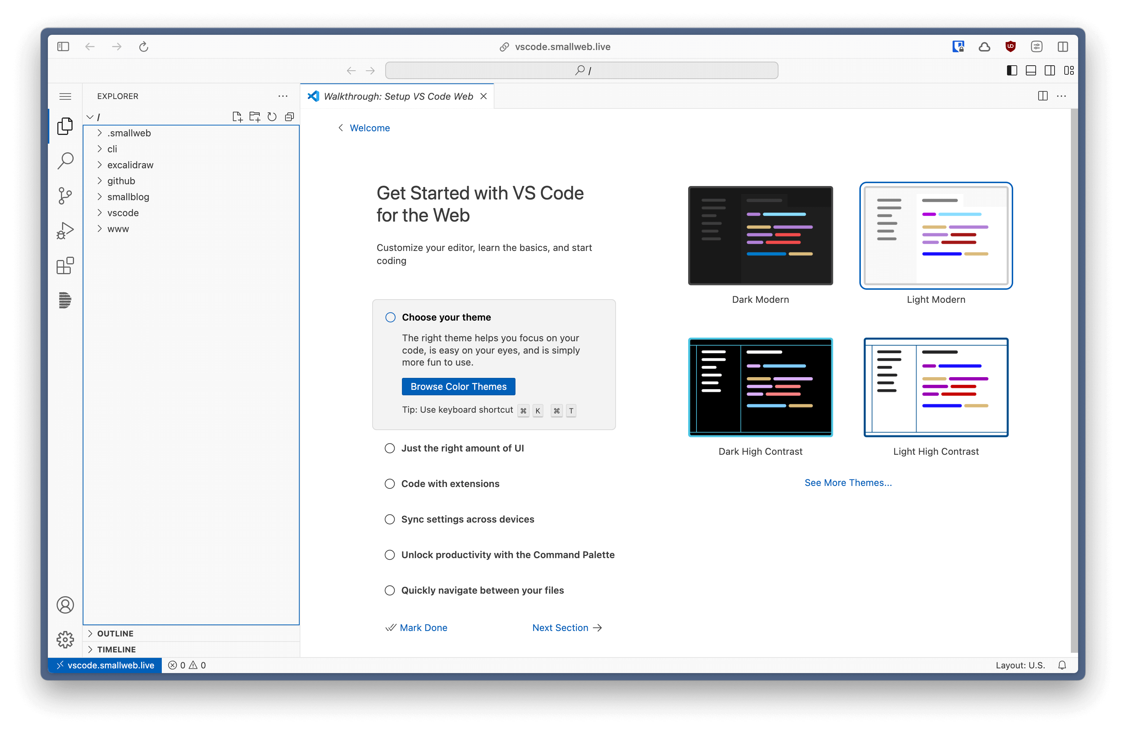Click Browse Color Themes button
Viewport: 1126px width, 734px height.
click(459, 386)
